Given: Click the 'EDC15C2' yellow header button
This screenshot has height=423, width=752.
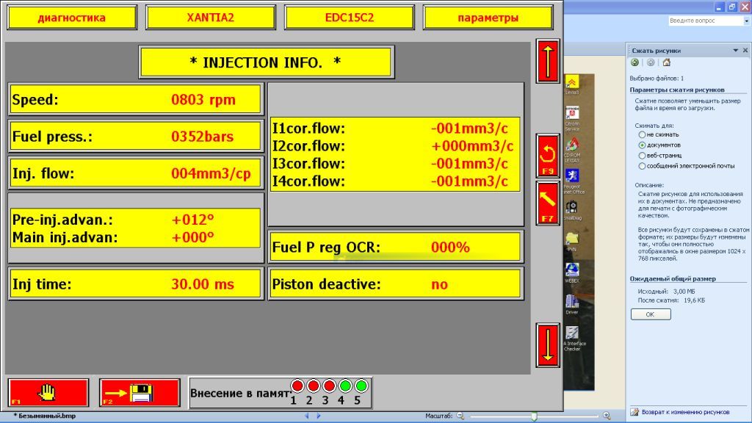Looking at the screenshot, I should point(350,18).
